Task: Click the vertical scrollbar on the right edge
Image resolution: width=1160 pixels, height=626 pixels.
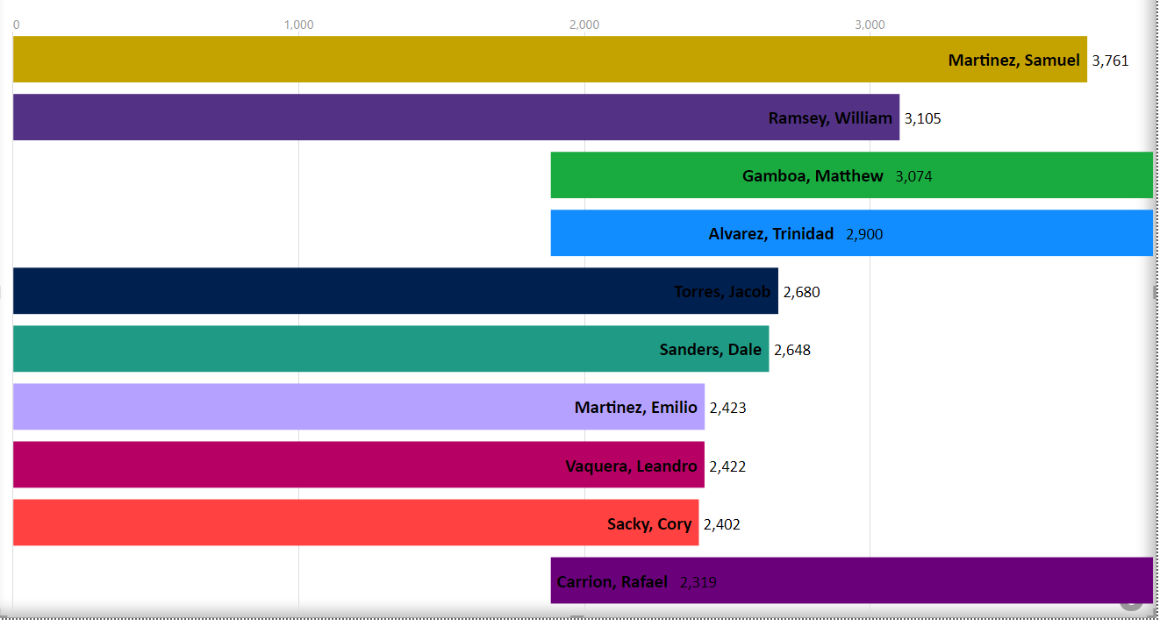Action: (1154, 289)
